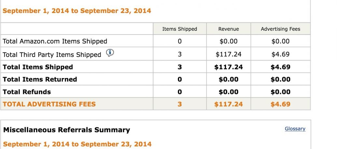This screenshot has width=337, height=149.
Task: Click the orange 3 items total cell
Action: click(x=180, y=104)
